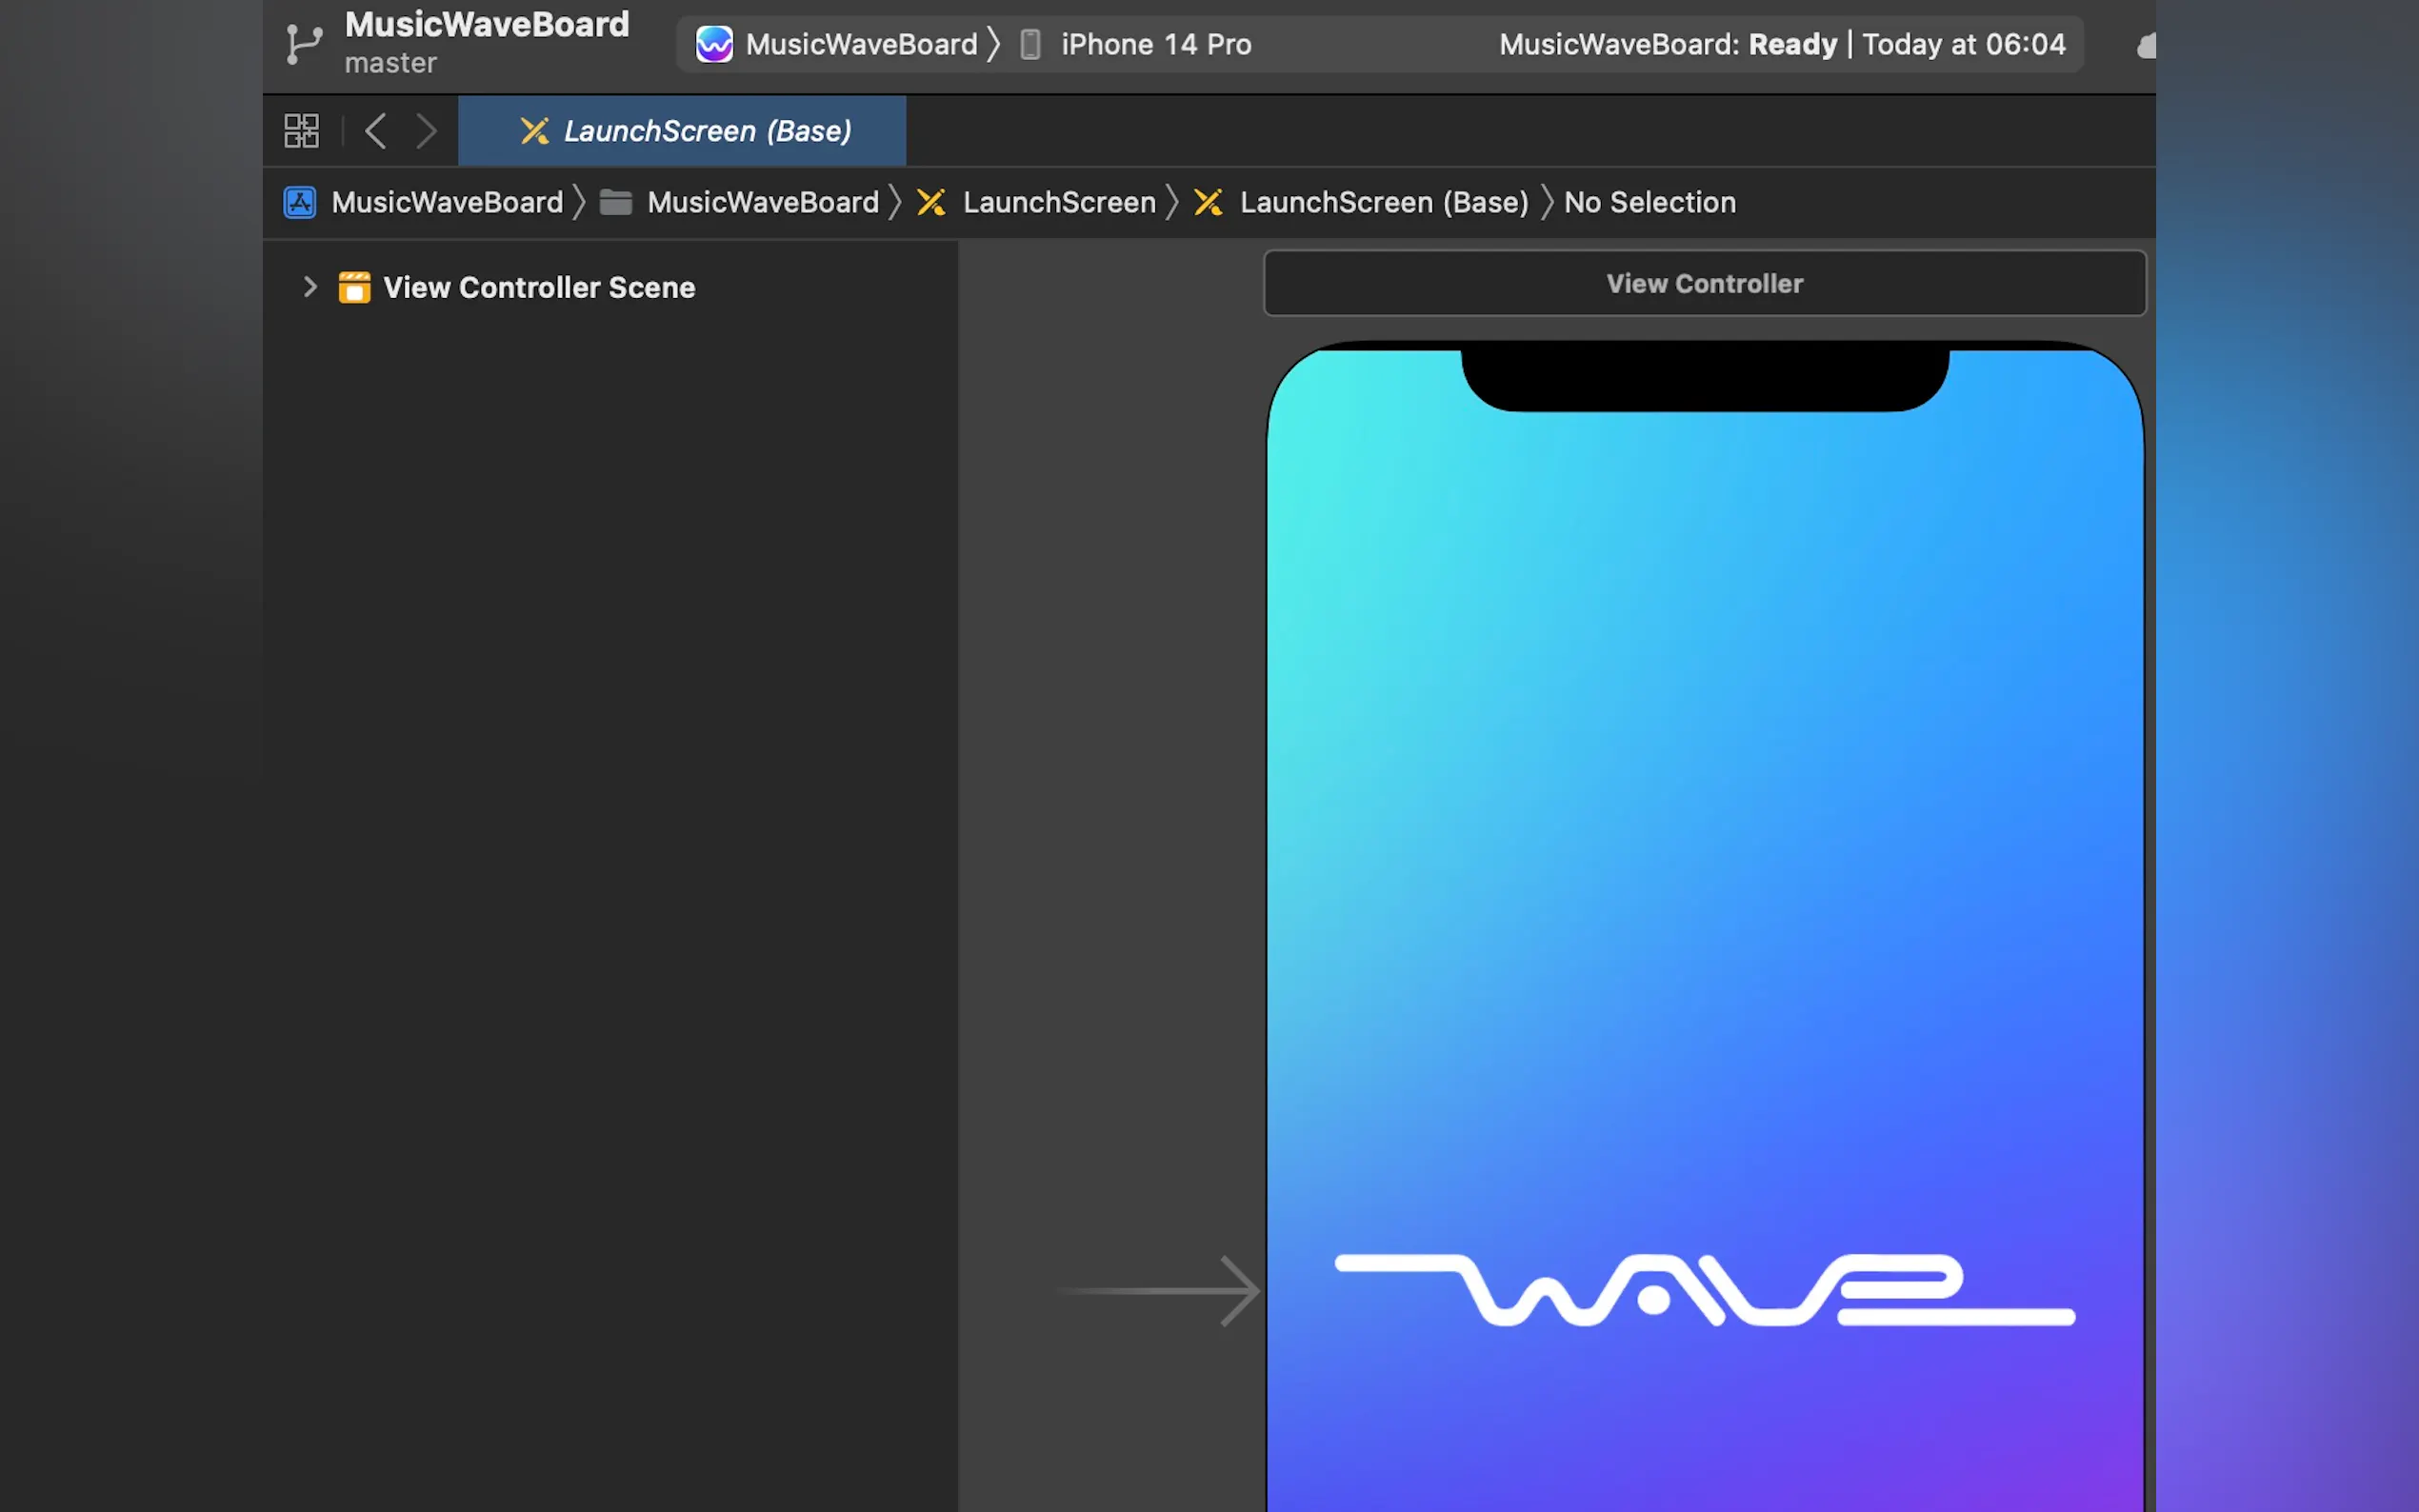Viewport: 2419px width, 1512px height.
Task: Click the LaunchScreen breadcrumb item
Action: pyautogui.click(x=1058, y=203)
